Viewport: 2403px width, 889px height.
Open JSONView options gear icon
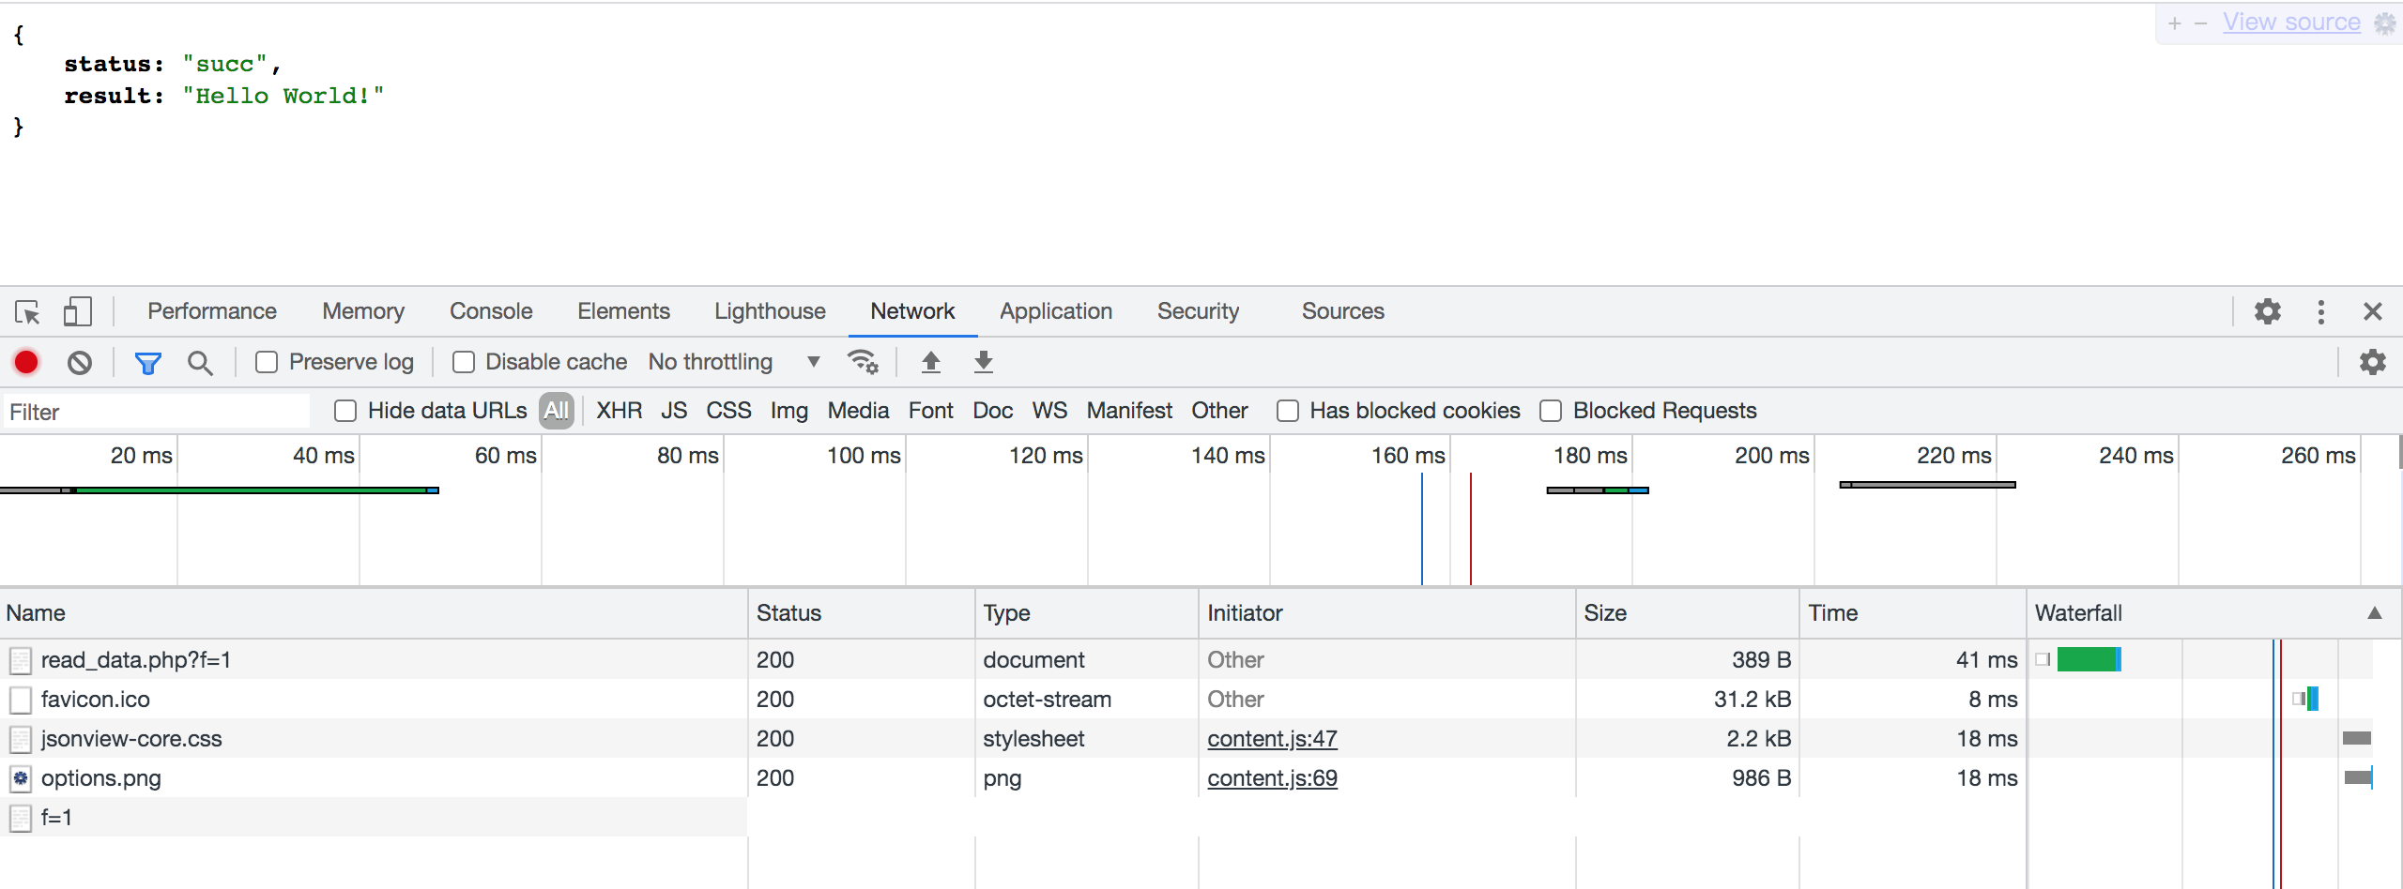pos(2385,23)
